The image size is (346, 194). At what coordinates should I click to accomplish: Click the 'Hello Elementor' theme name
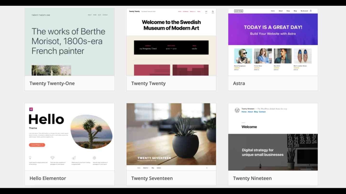[48, 178]
